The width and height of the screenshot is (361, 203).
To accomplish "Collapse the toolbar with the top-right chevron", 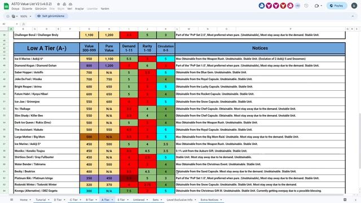I will point(353,16).
